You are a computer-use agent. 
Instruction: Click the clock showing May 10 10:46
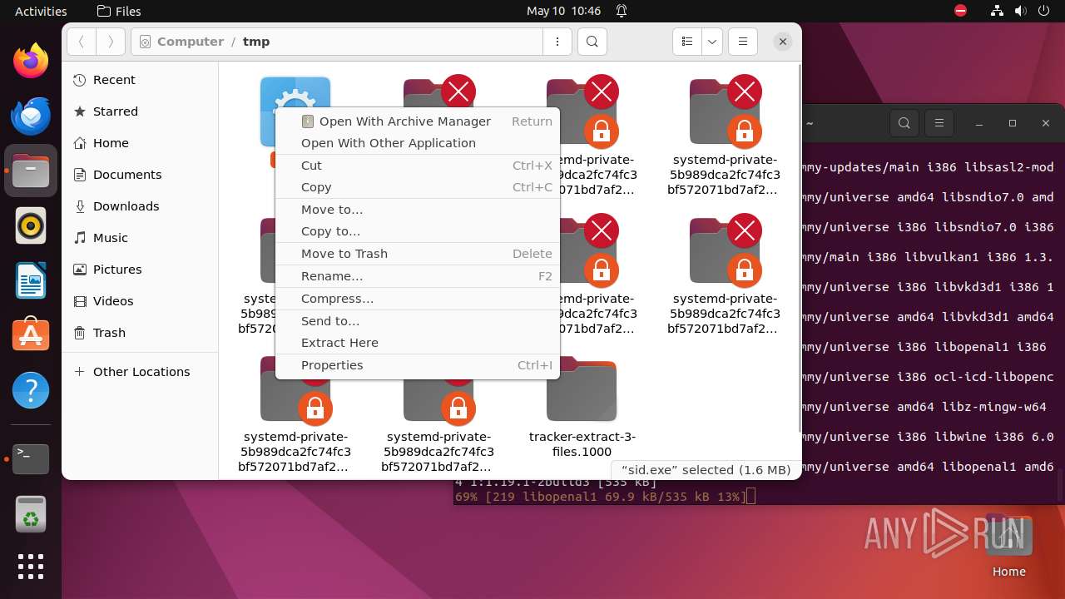[x=563, y=11]
